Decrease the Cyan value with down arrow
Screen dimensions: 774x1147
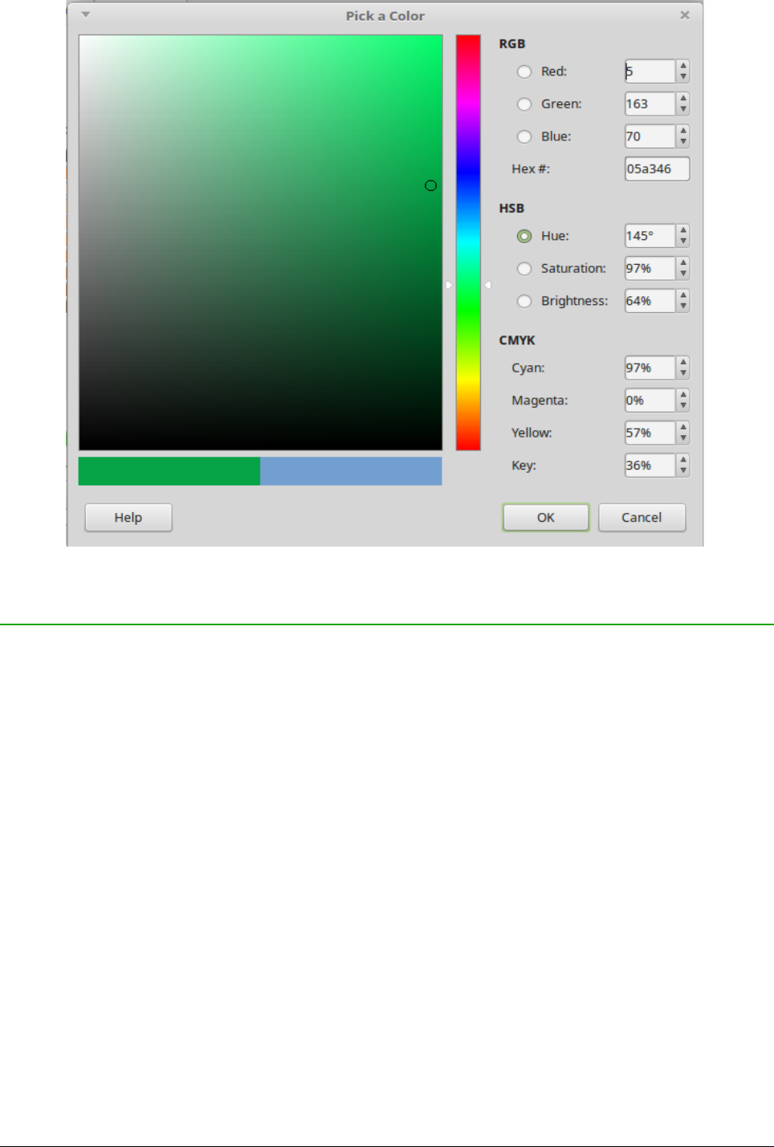(683, 374)
